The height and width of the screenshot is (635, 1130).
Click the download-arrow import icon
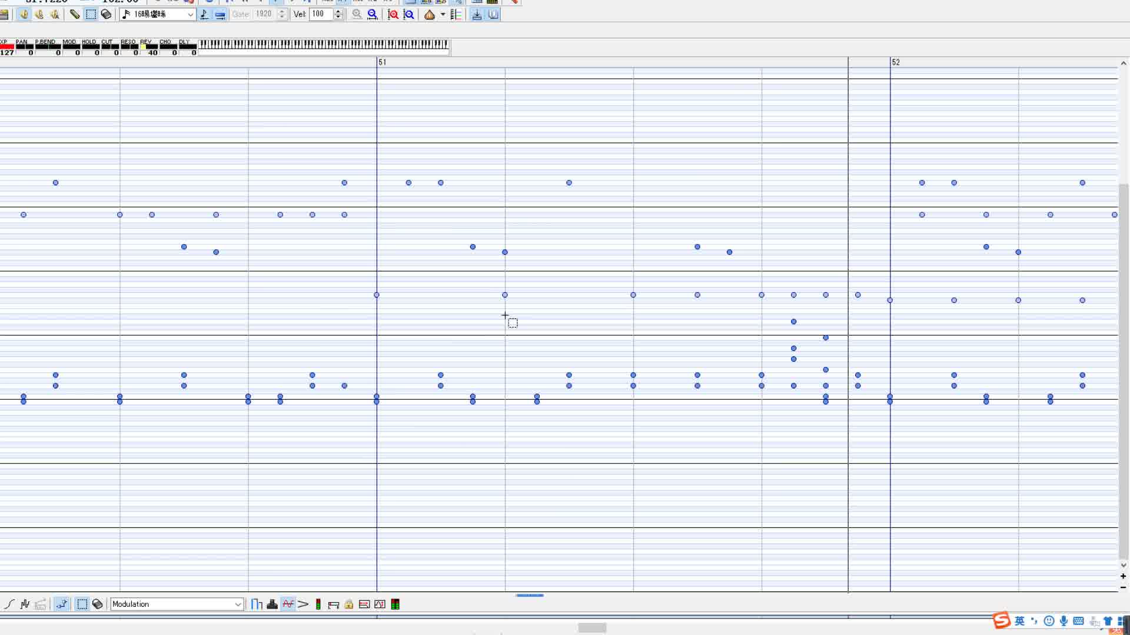click(477, 14)
